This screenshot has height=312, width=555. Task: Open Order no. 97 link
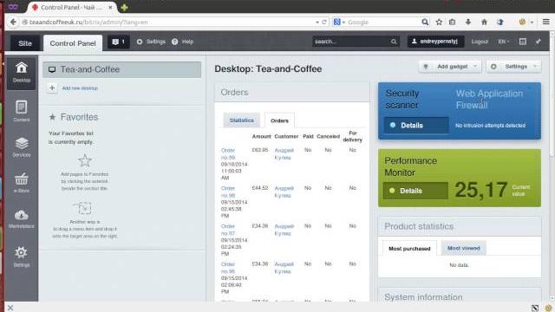coord(228,229)
